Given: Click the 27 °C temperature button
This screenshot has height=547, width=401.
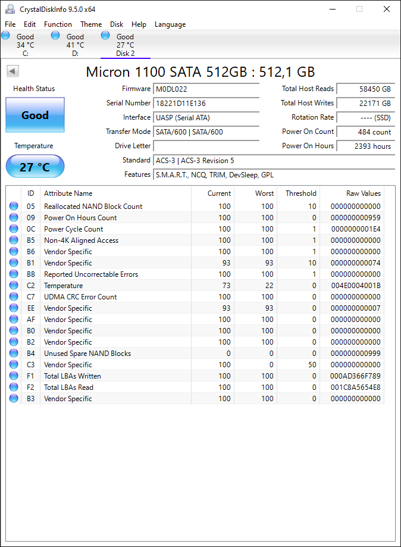Looking at the screenshot, I should 35,167.
